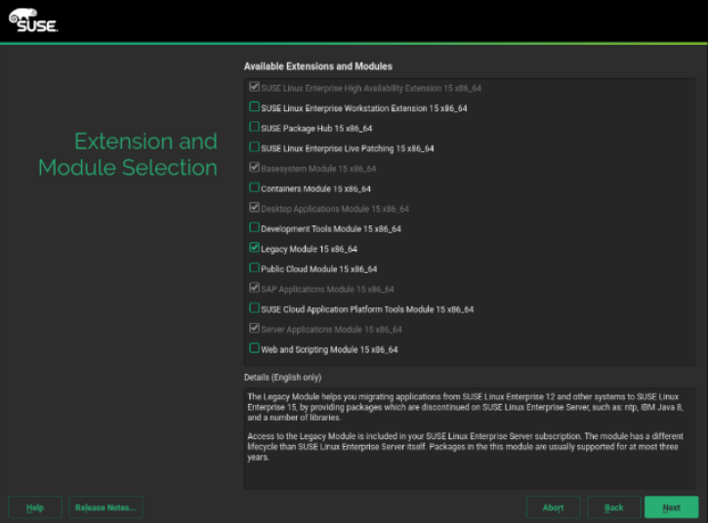Screen dimensions: 708x523
Task: Select SUSE Cloud Application Platform Tools label
Action: (x=367, y=309)
